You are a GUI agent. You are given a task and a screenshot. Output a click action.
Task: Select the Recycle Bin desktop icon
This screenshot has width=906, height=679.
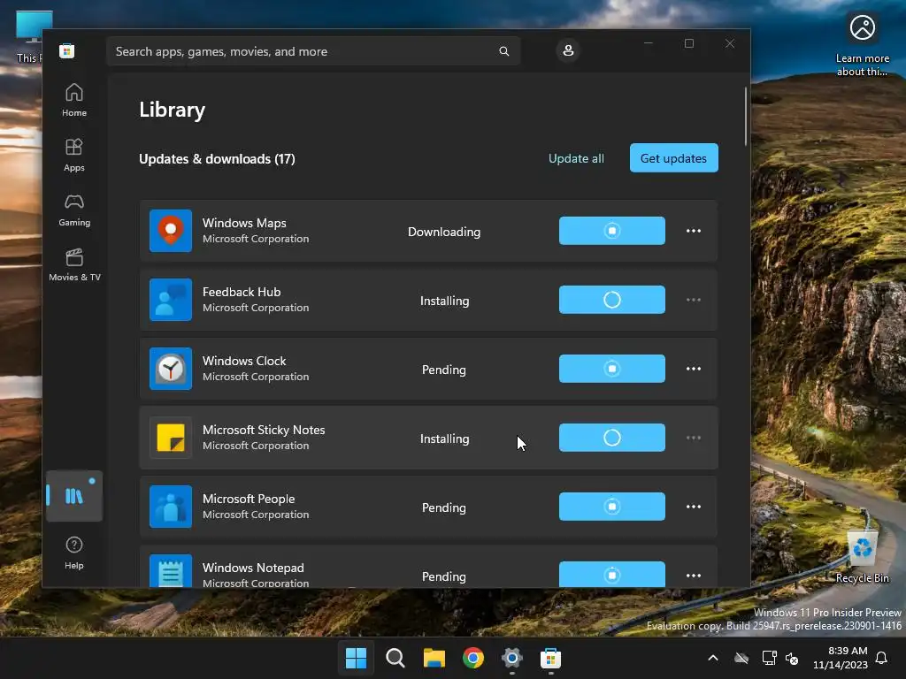coord(862,556)
